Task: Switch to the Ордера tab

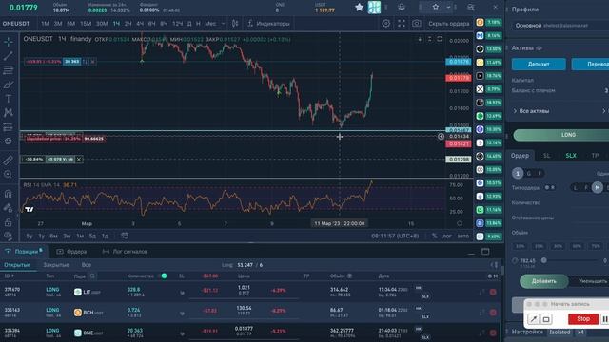Action: click(72, 252)
